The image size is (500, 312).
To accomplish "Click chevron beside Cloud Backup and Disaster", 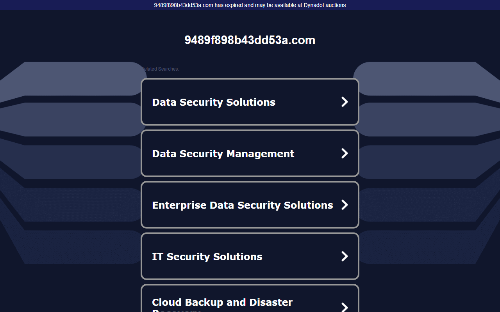I will point(345,307).
